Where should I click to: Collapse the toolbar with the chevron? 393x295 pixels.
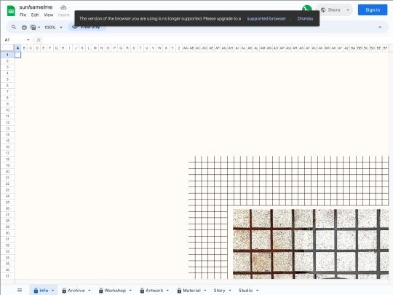(380, 27)
